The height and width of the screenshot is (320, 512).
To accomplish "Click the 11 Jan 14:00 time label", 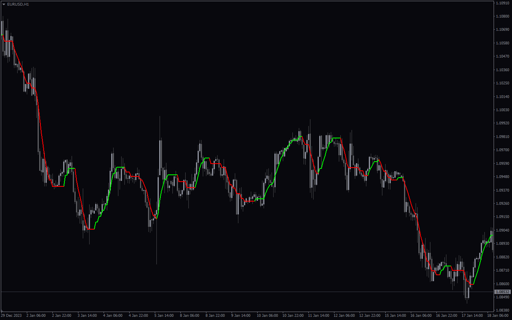I will pos(318,316).
